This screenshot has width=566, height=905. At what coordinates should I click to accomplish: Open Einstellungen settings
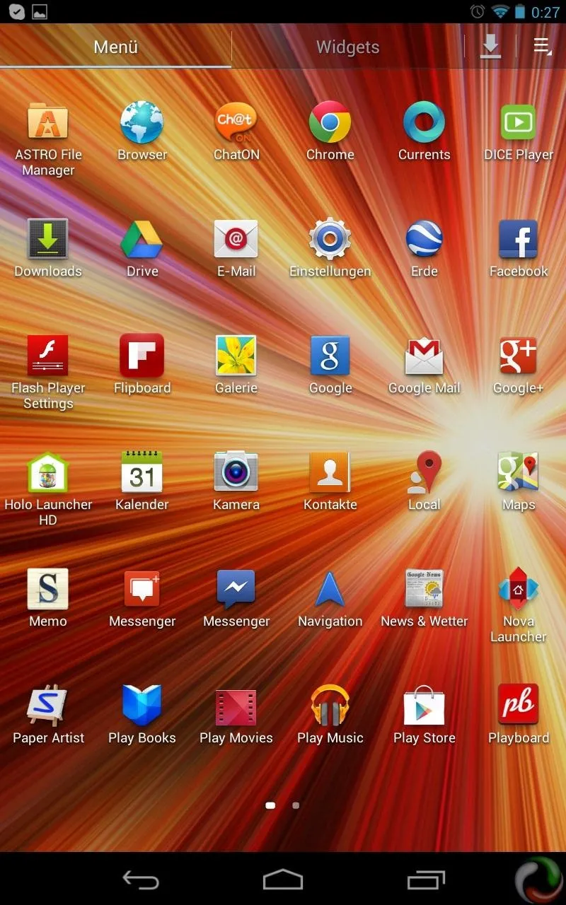330,247
